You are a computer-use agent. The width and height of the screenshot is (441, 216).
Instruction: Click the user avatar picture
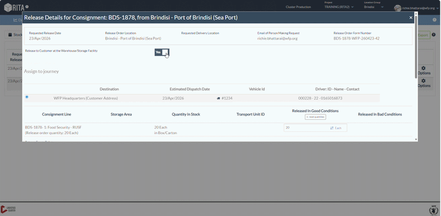[397, 8]
